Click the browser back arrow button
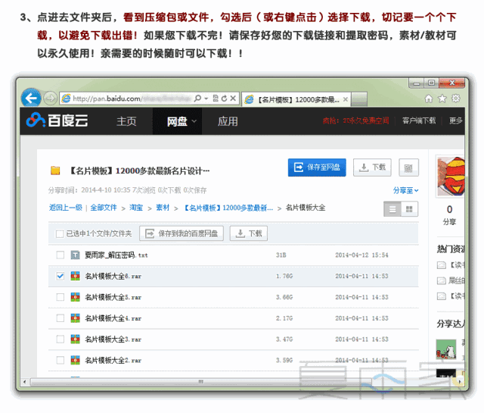 31,99
